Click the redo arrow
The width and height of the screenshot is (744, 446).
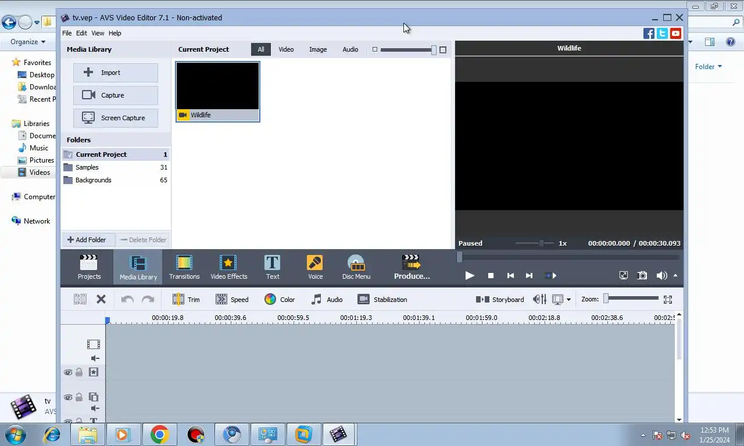click(148, 300)
